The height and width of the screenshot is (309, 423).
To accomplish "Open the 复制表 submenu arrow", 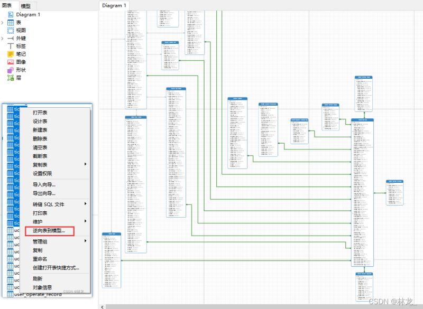I will point(86,164).
